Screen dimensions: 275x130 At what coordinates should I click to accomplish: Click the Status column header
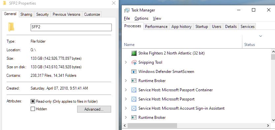click(249, 45)
